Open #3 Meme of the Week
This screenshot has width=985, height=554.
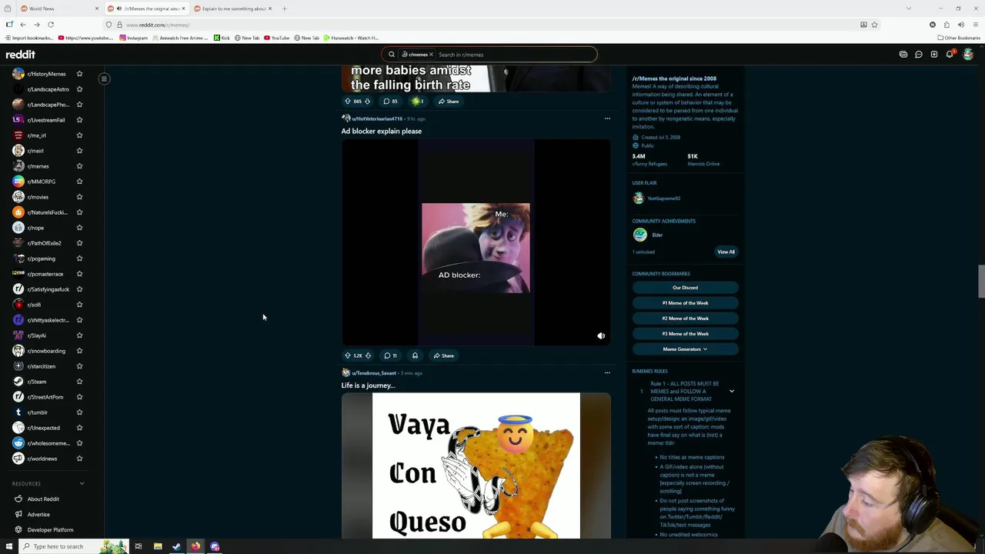click(x=685, y=334)
